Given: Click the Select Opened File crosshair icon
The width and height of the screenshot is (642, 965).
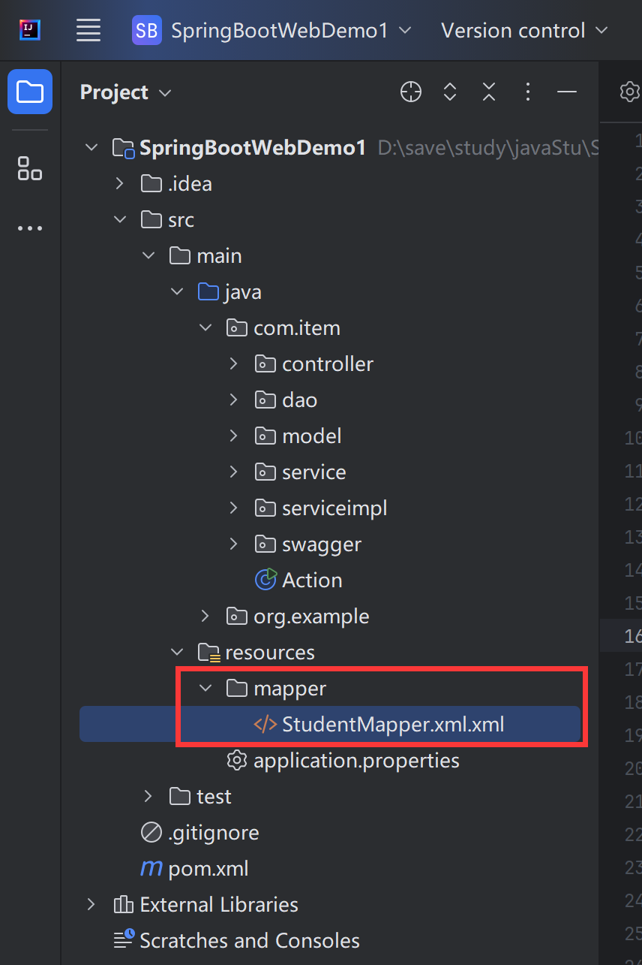Looking at the screenshot, I should (x=411, y=92).
